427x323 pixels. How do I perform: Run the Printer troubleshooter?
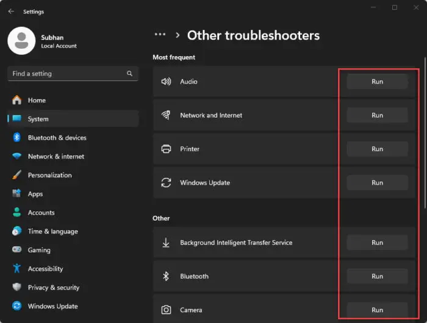coord(377,149)
